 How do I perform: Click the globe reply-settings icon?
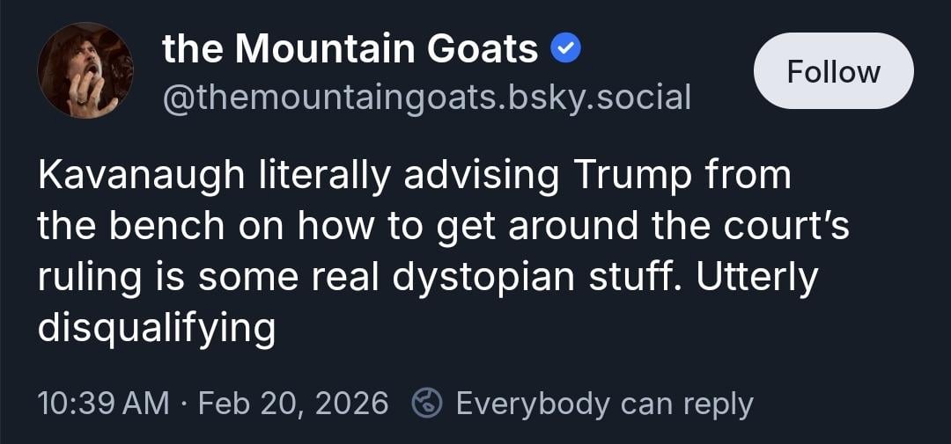pos(427,404)
